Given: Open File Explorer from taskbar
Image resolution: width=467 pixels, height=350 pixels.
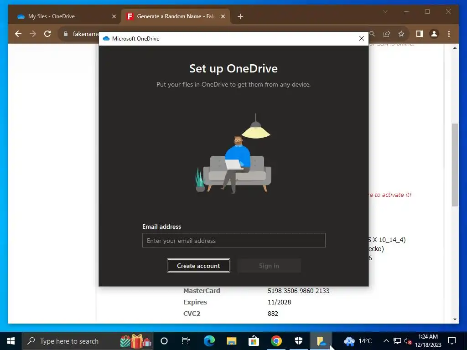Looking at the screenshot, I should pos(231,341).
